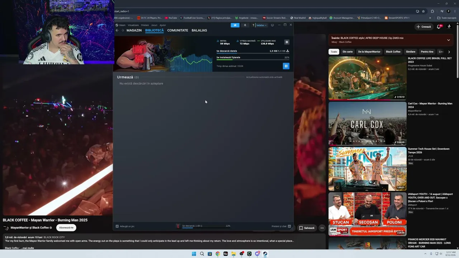
Task: Open Steam download settings gear
Action: pyautogui.click(x=287, y=42)
